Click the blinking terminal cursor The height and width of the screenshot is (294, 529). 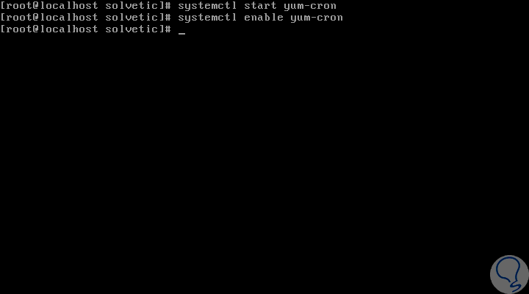(x=182, y=33)
